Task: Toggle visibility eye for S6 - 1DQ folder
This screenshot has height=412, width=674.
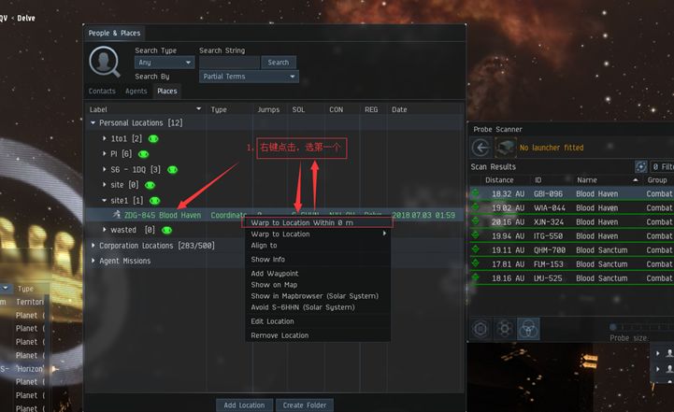Action: point(172,170)
